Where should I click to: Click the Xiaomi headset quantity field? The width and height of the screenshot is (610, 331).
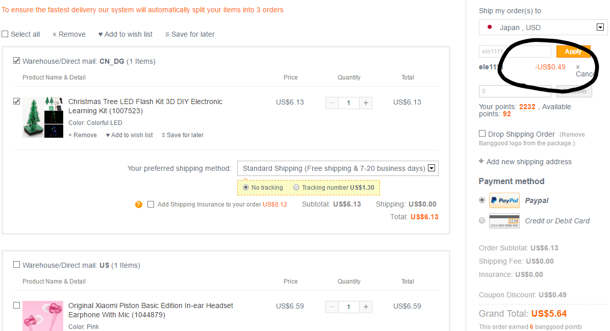(349, 307)
